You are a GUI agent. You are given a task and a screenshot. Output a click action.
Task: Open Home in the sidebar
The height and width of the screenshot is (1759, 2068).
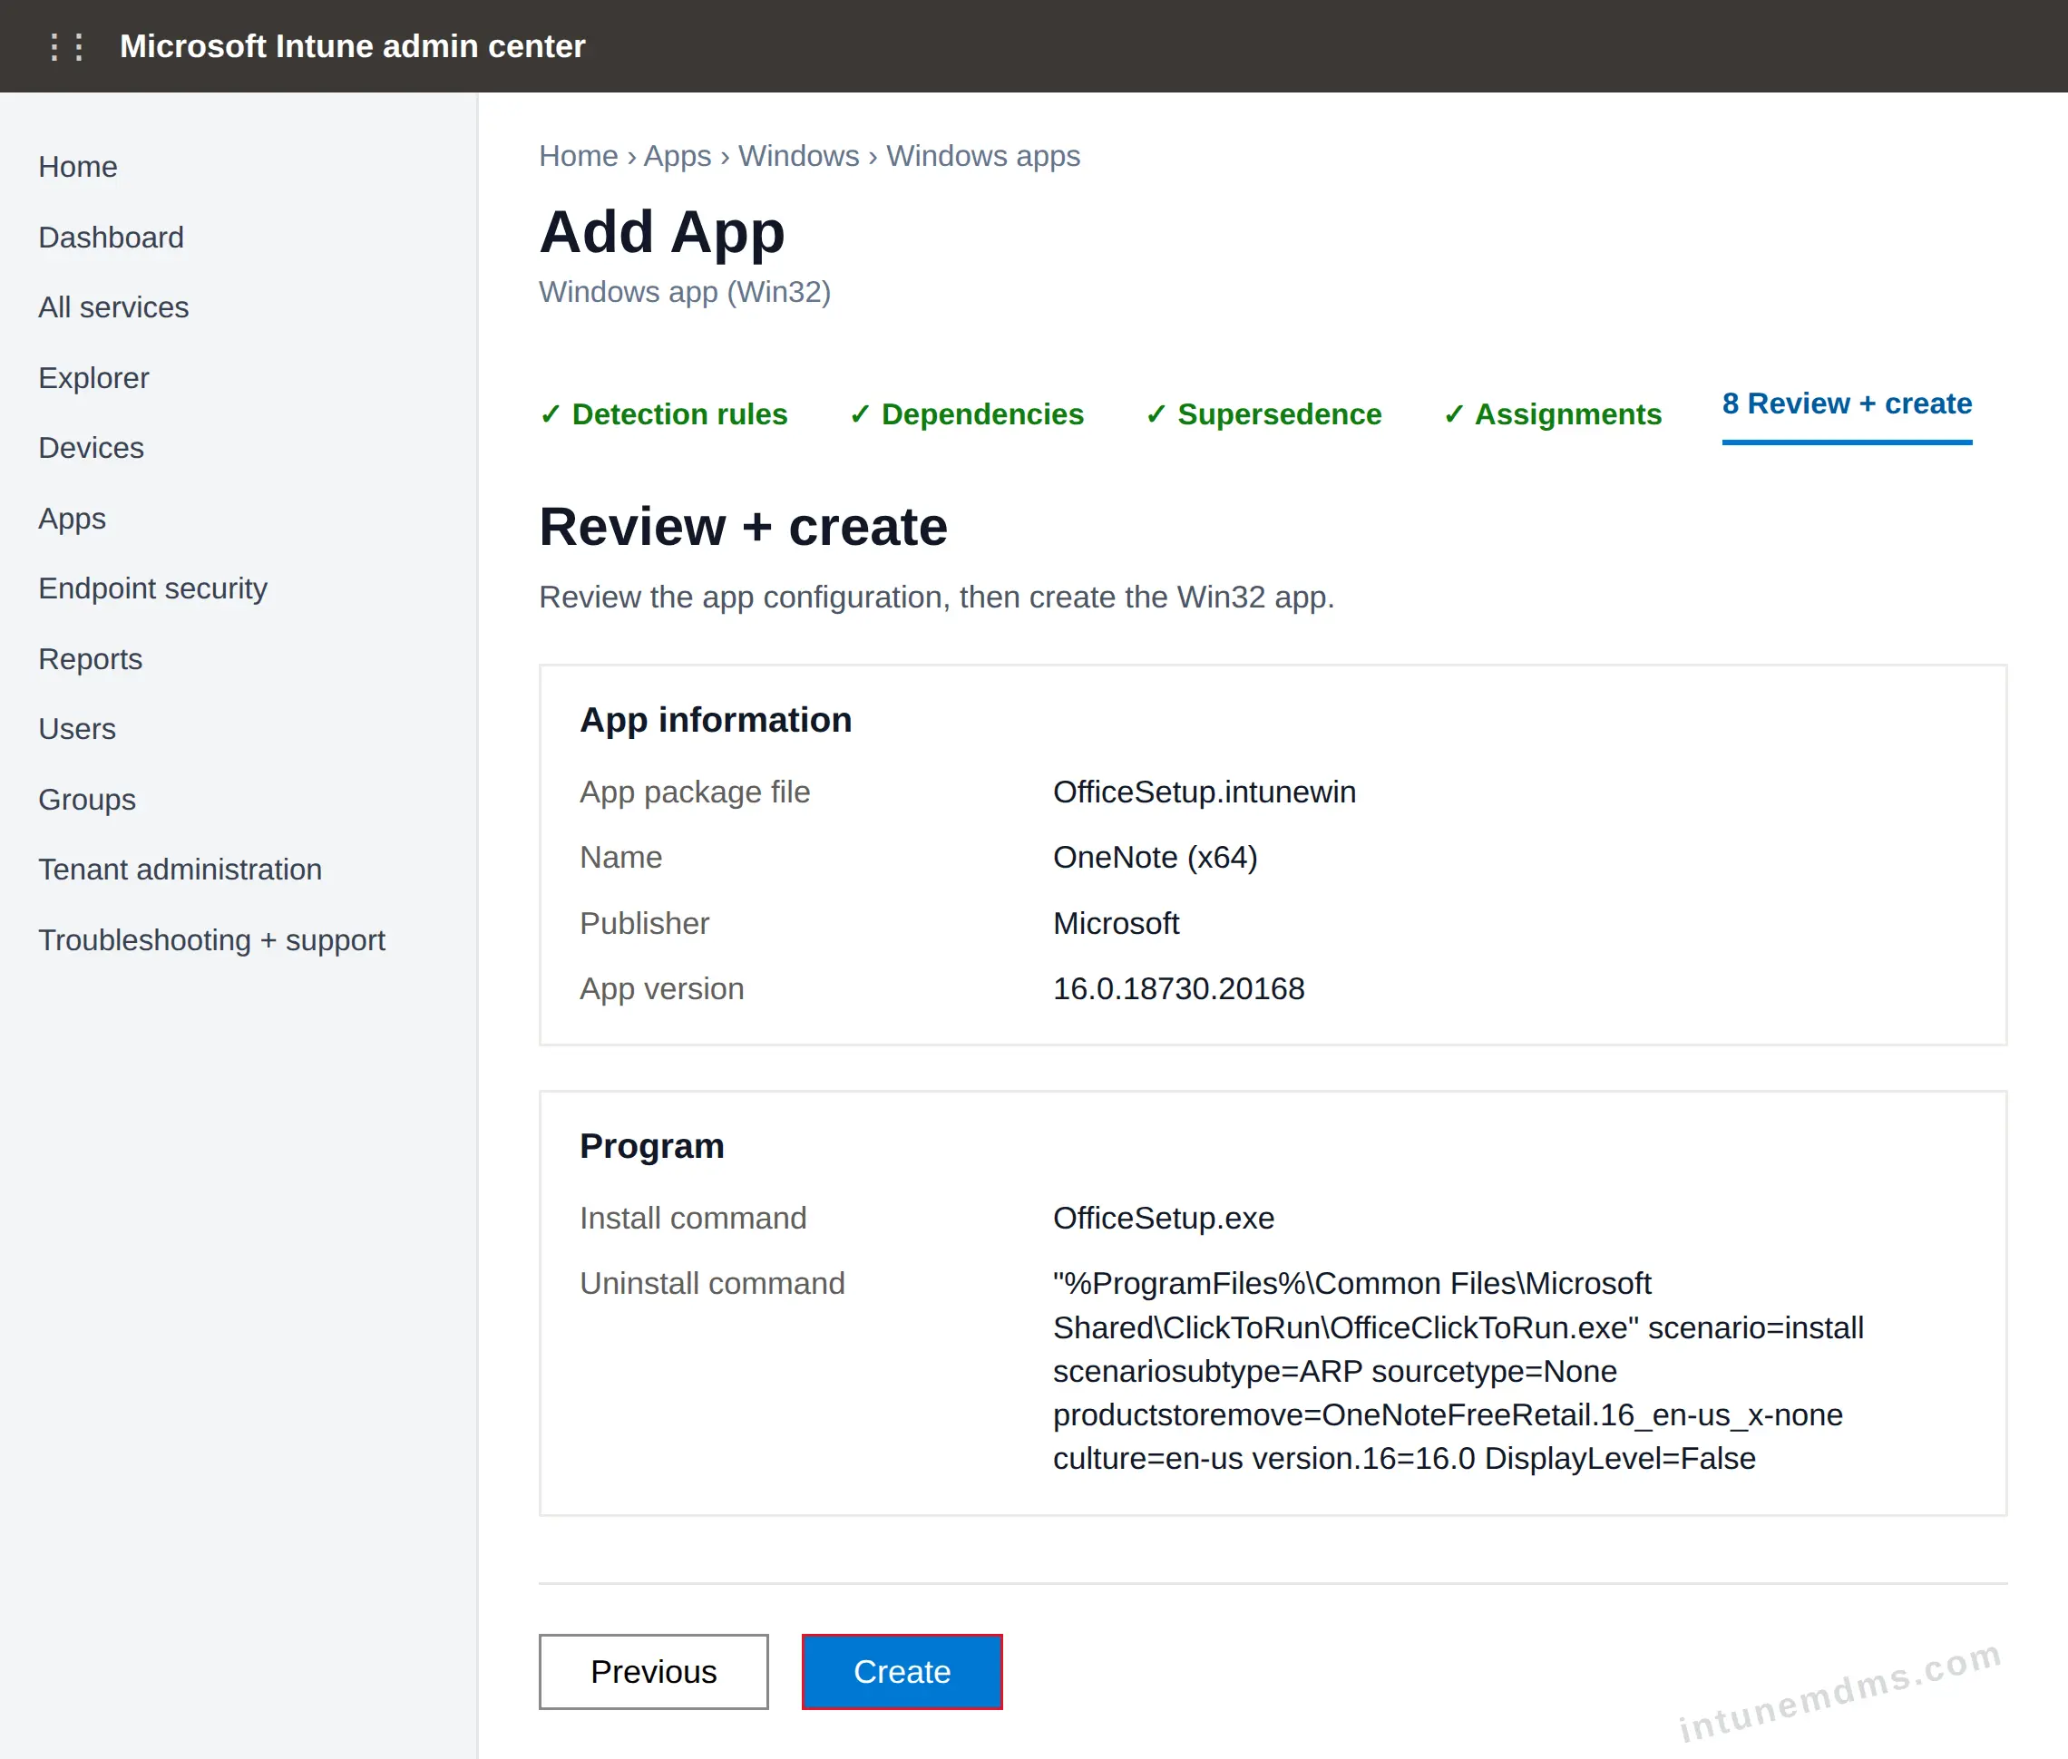78,167
